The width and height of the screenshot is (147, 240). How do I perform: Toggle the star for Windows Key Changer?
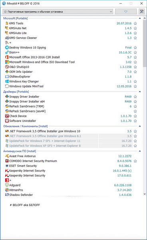[x=135, y=82]
